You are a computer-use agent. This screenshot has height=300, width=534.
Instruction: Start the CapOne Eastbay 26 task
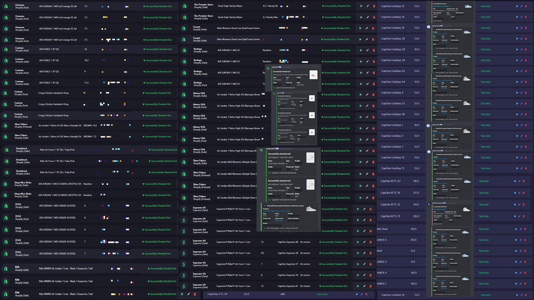[517, 39]
